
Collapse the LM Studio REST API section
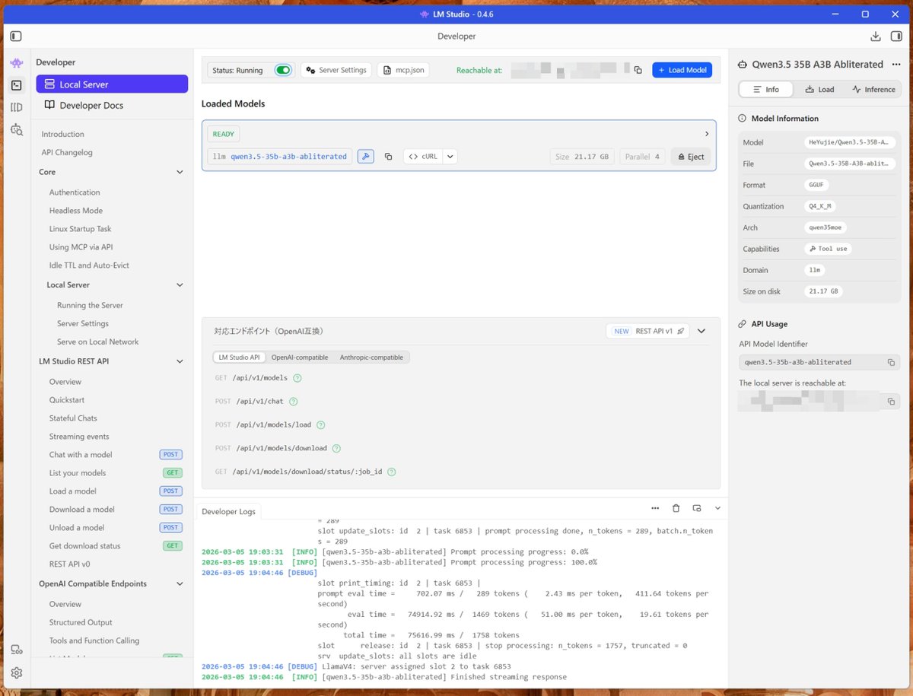coord(180,361)
